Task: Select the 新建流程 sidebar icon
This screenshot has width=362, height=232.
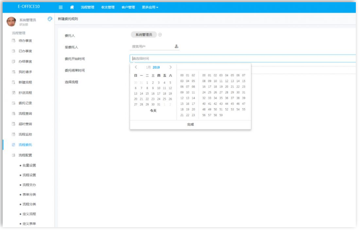Action: tap(13, 82)
